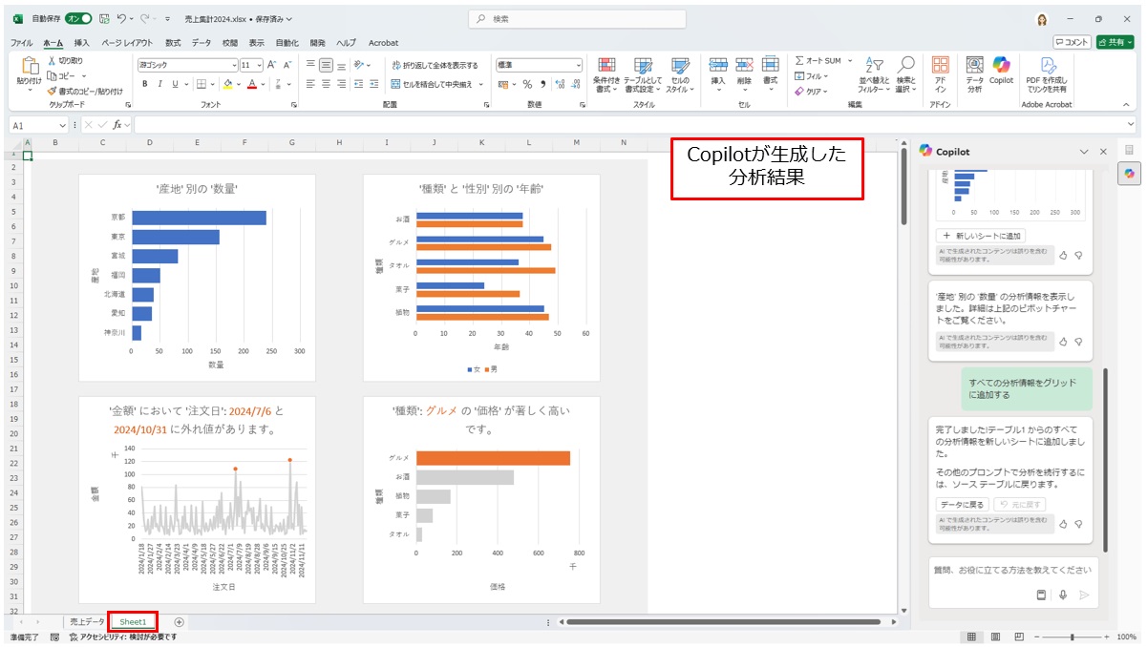Click the red font color A

252,84
